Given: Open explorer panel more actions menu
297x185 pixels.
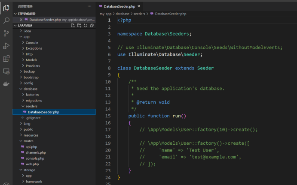Looking at the screenshot, I should tap(89, 6).
